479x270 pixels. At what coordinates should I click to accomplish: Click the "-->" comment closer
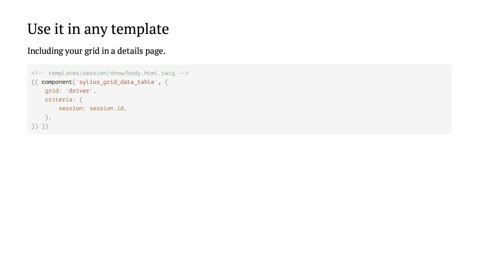pos(183,73)
